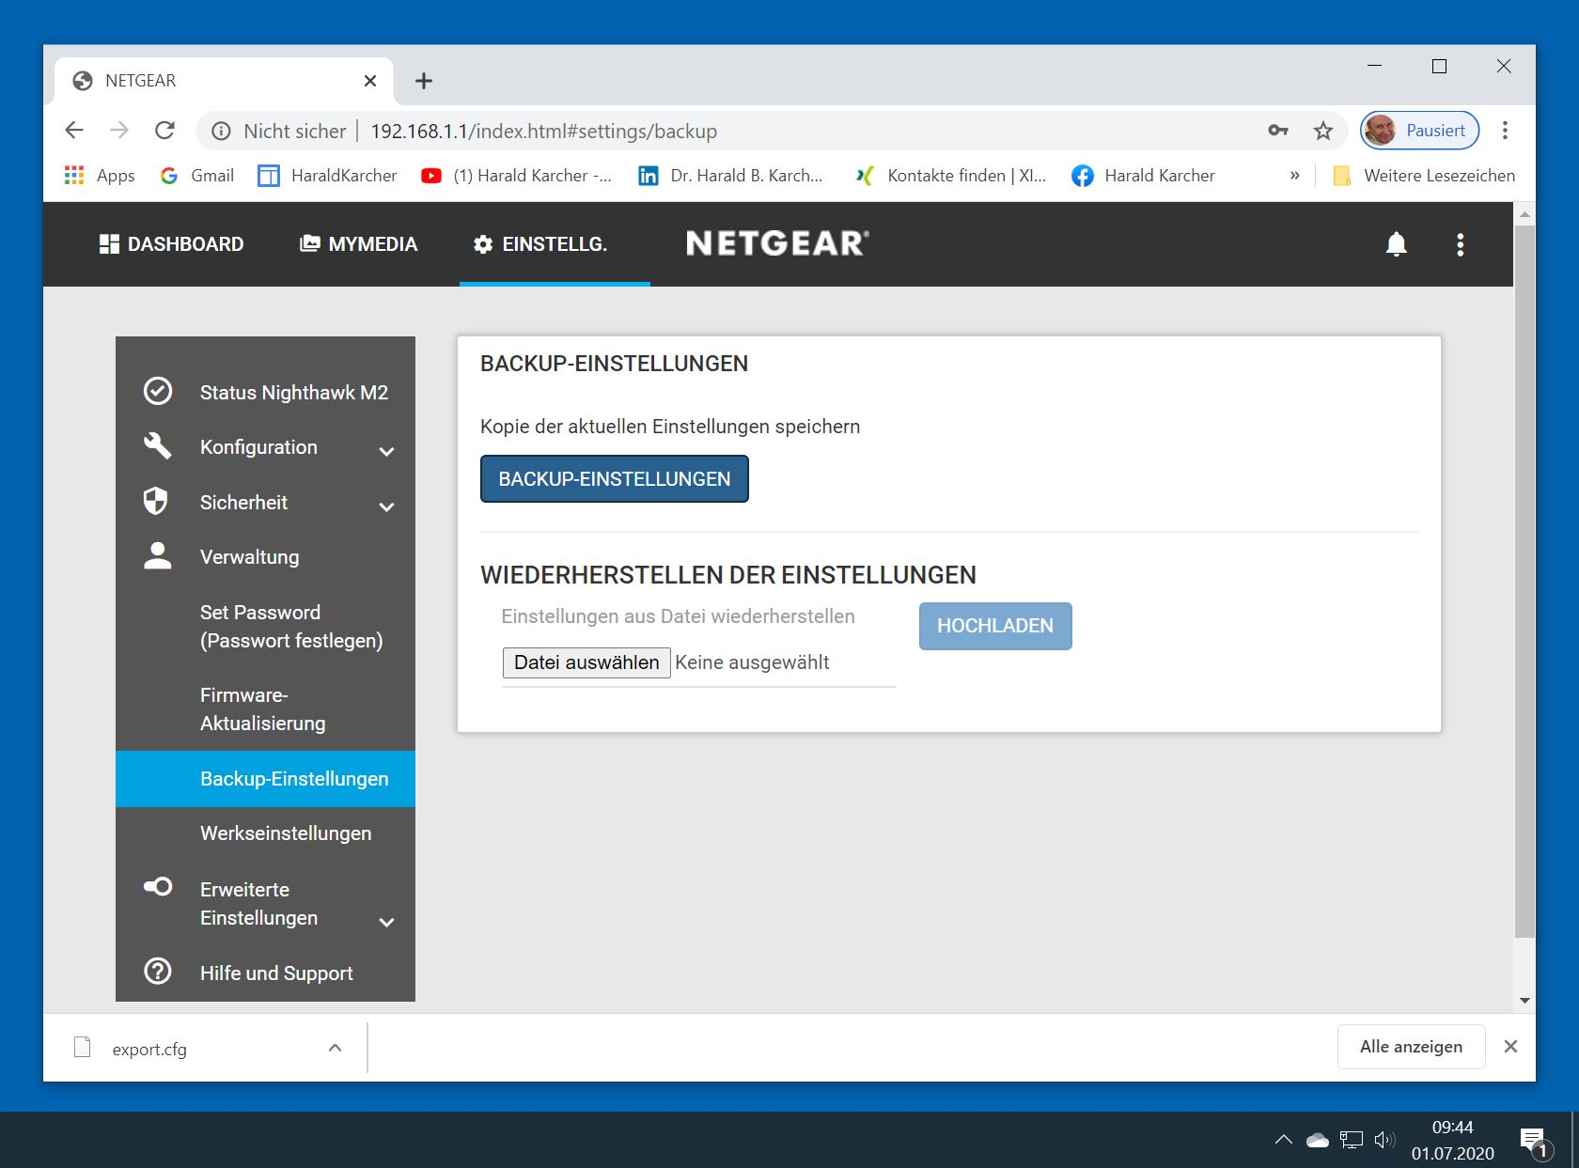Click the Sicherheit shield icon
Viewport: 1579px width, 1168px height.
(x=156, y=502)
